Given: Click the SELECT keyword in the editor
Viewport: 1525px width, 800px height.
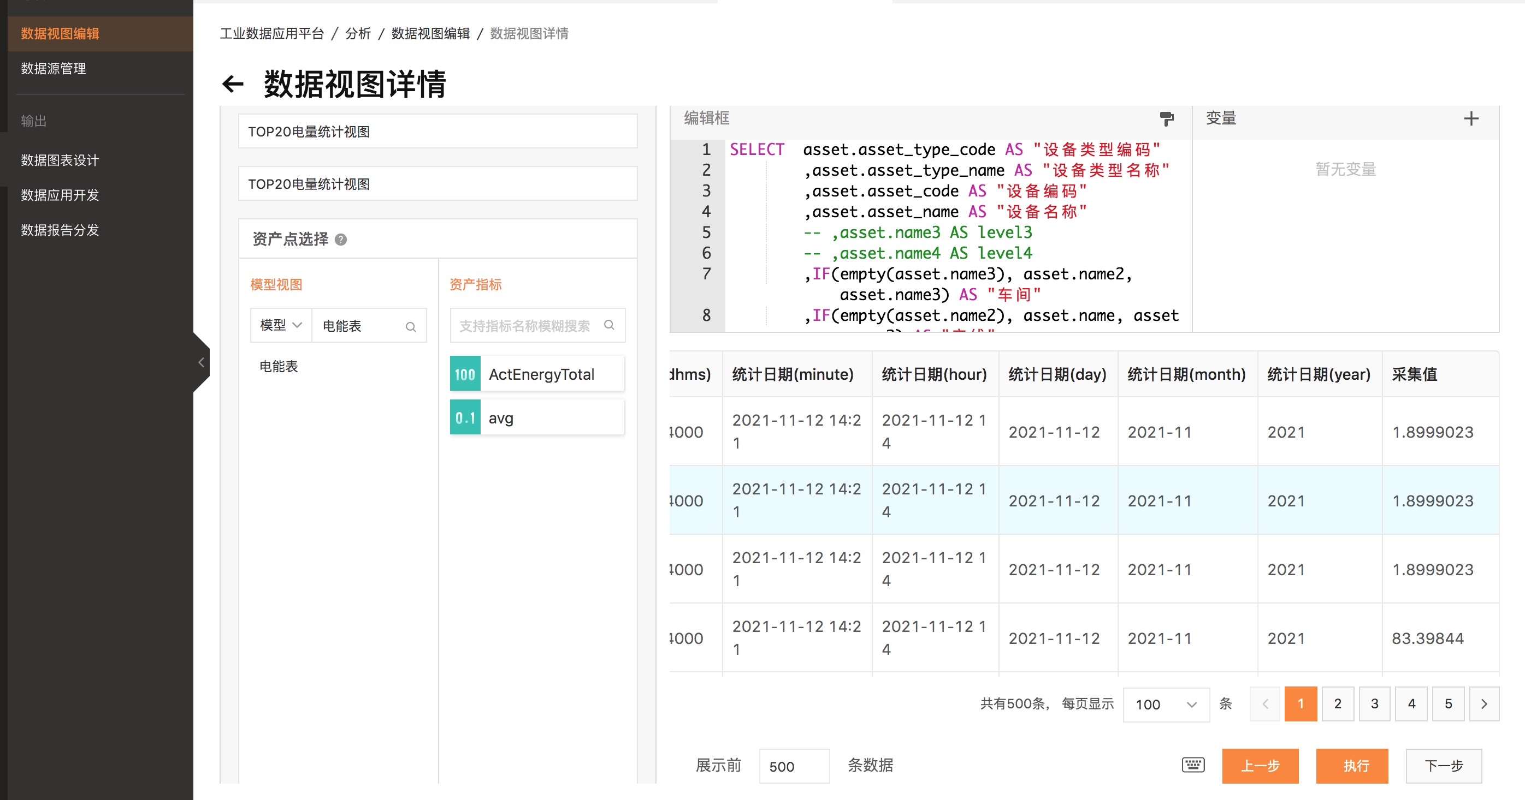Looking at the screenshot, I should 756,150.
